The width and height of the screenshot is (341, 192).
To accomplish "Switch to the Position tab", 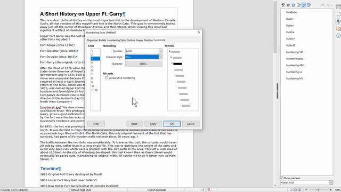I will [148, 41].
